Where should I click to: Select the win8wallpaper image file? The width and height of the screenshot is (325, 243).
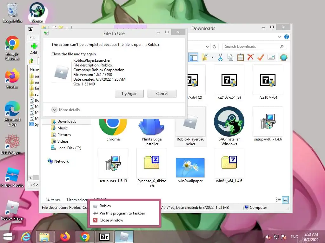click(190, 170)
